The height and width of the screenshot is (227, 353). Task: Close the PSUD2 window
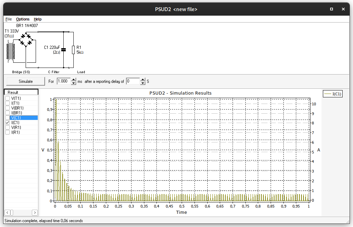click(343, 9)
